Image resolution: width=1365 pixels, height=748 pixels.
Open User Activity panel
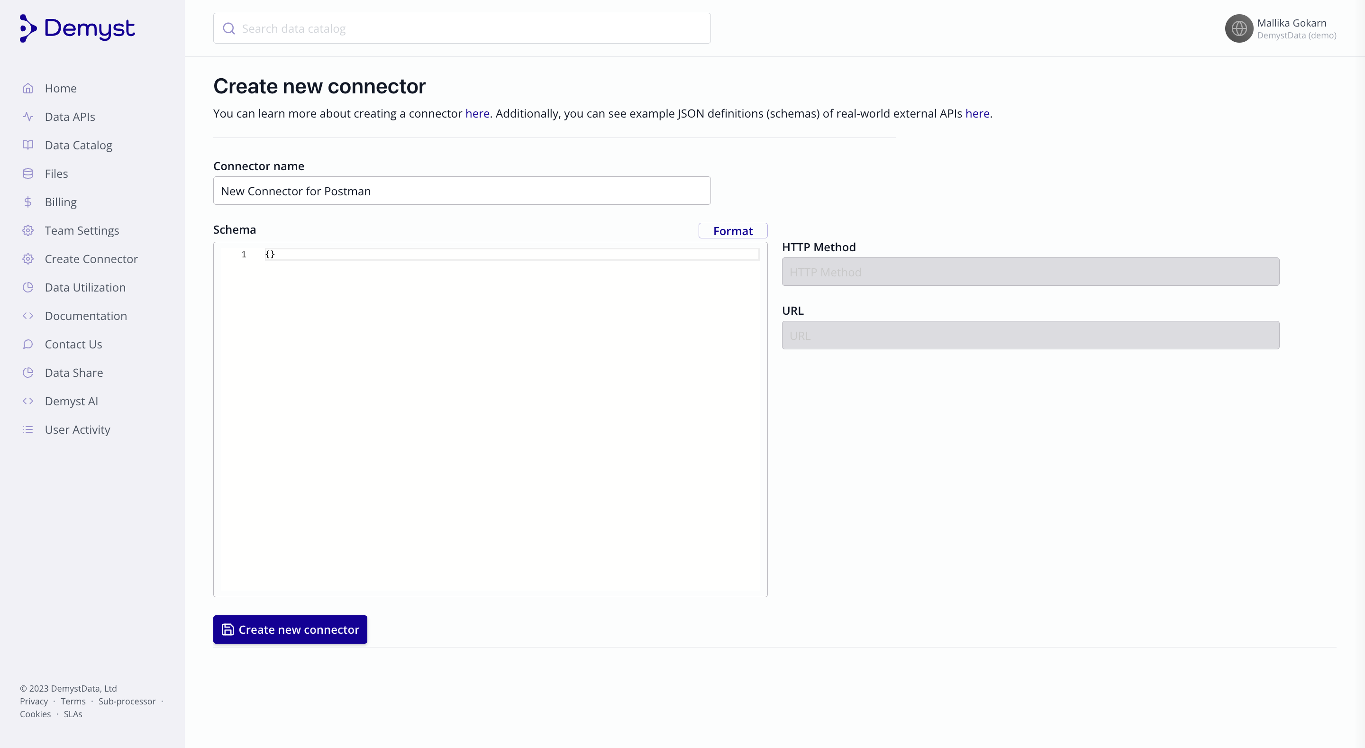pyautogui.click(x=77, y=429)
